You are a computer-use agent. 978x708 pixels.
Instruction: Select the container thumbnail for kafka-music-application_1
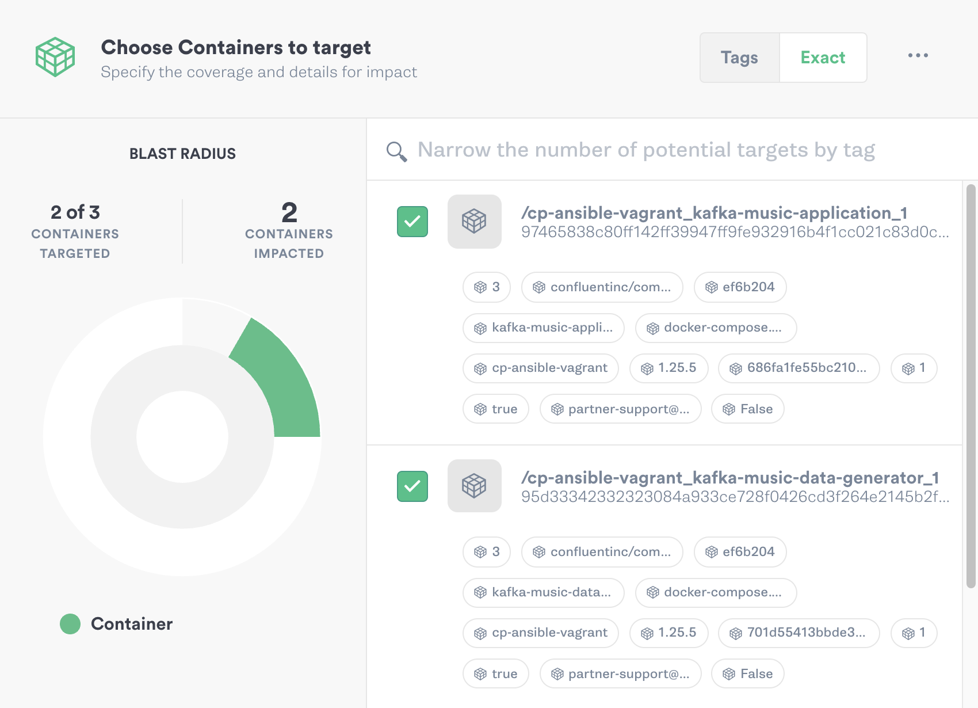(x=474, y=222)
